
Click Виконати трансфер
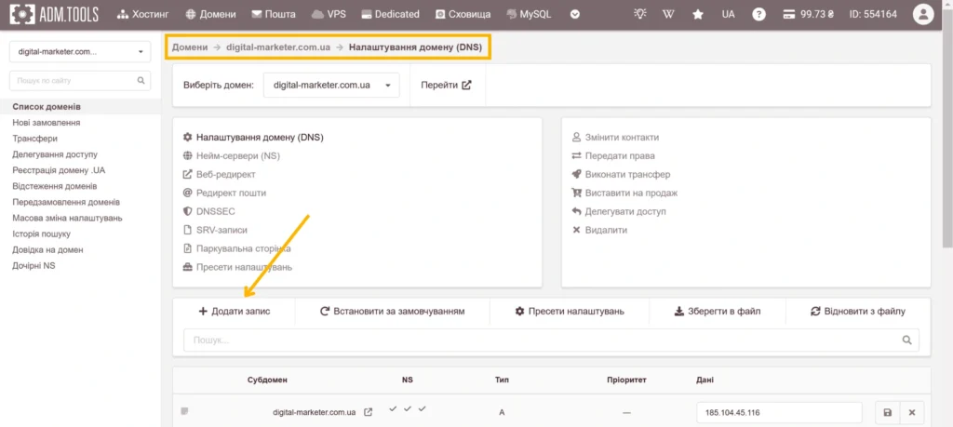pos(621,174)
